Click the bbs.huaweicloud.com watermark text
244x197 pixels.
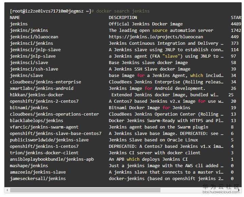tap(221, 192)
